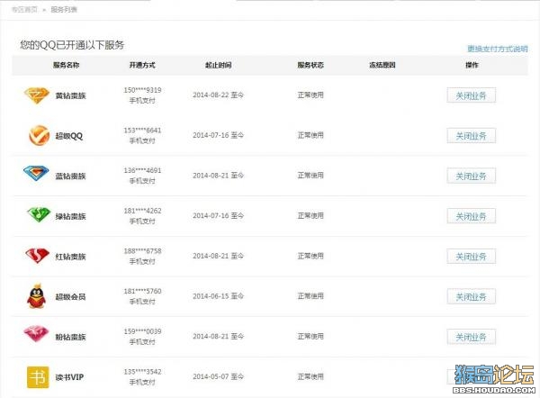The image size is (540, 398).
Task: Click phone number 150****9319
Action: (x=142, y=90)
